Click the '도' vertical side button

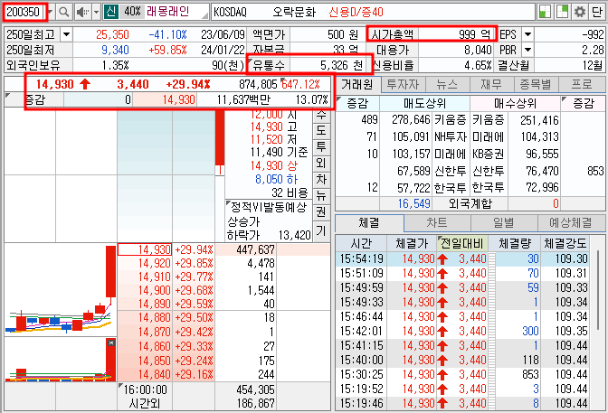(x=321, y=130)
